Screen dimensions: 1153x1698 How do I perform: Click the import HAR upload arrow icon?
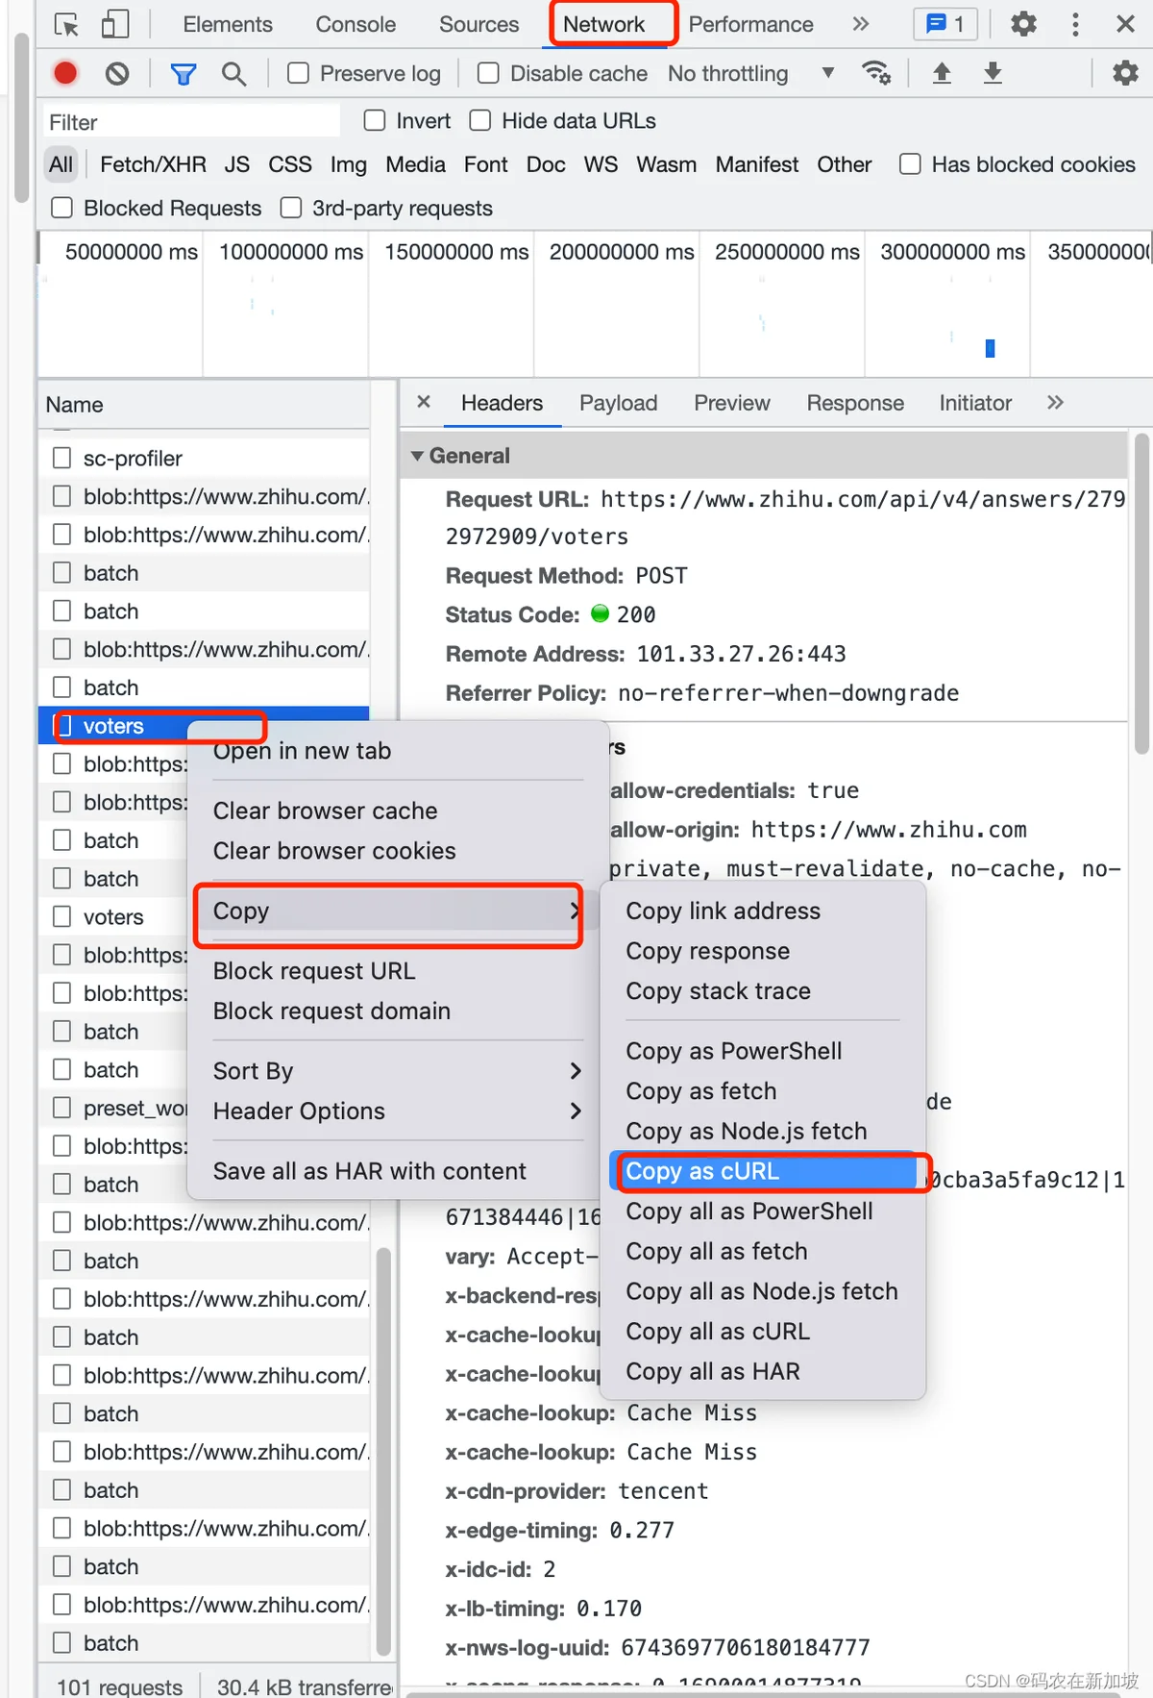(942, 73)
